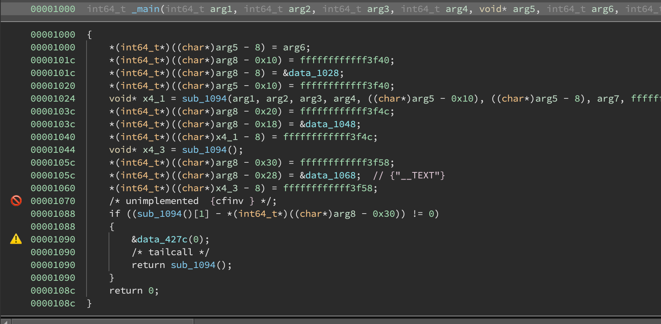Jump to data_1028 reference
This screenshot has width=661, height=324.
click(314, 73)
